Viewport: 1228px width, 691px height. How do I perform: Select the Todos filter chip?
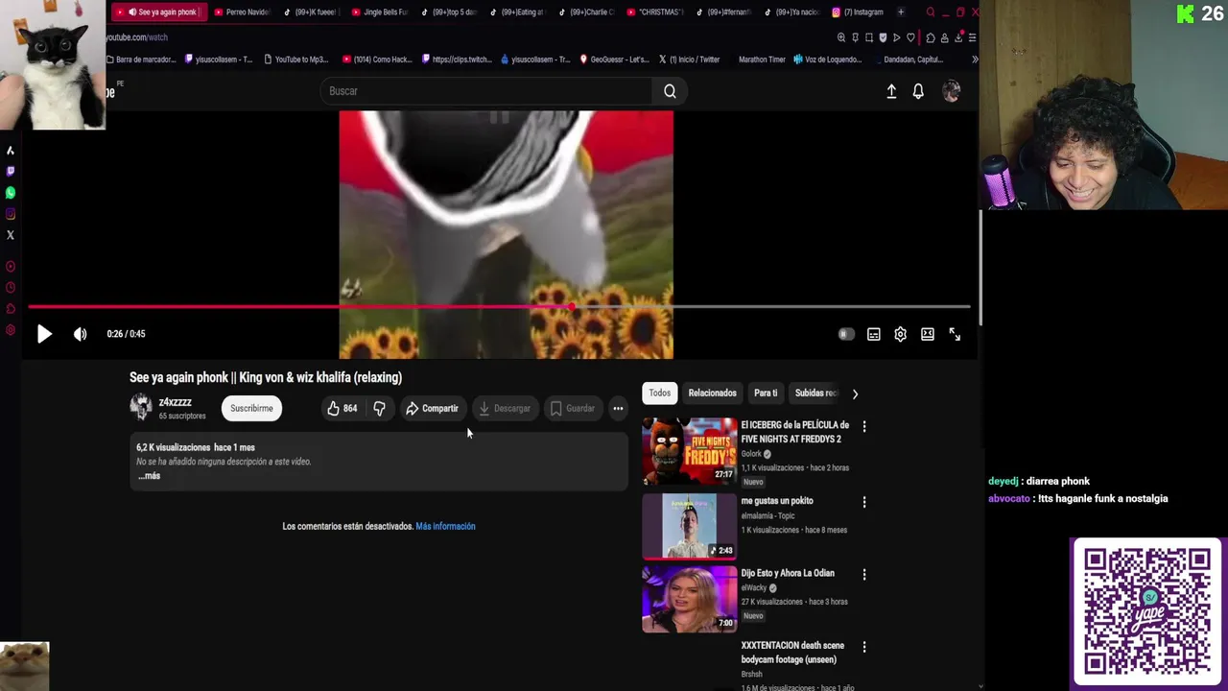pyautogui.click(x=660, y=393)
